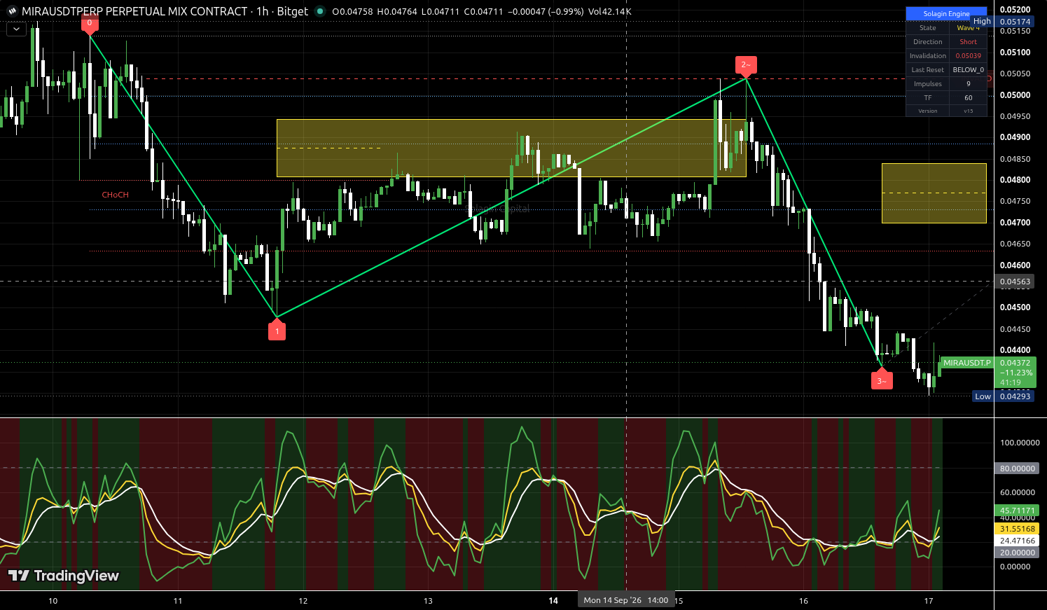Click the High 0.05174 price label
This screenshot has height=610, width=1047.
pos(1001,22)
